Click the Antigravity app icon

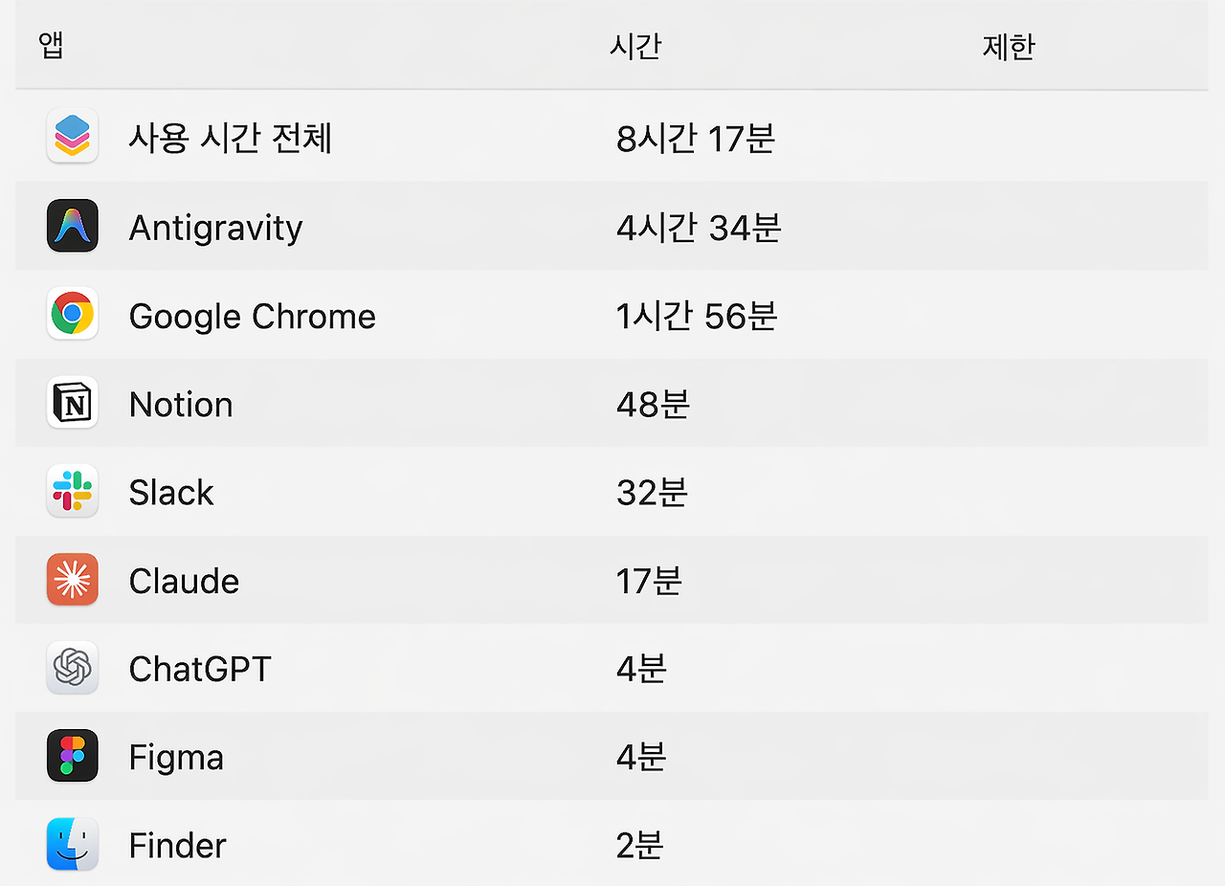coord(72,226)
